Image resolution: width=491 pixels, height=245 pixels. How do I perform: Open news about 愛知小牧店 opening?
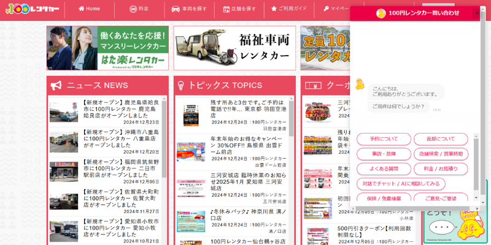(121, 228)
